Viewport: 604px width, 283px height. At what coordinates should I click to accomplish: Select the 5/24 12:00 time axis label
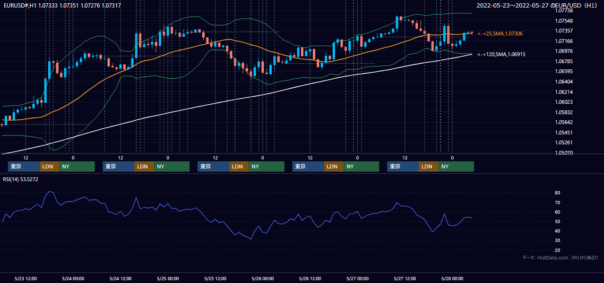pos(121,278)
